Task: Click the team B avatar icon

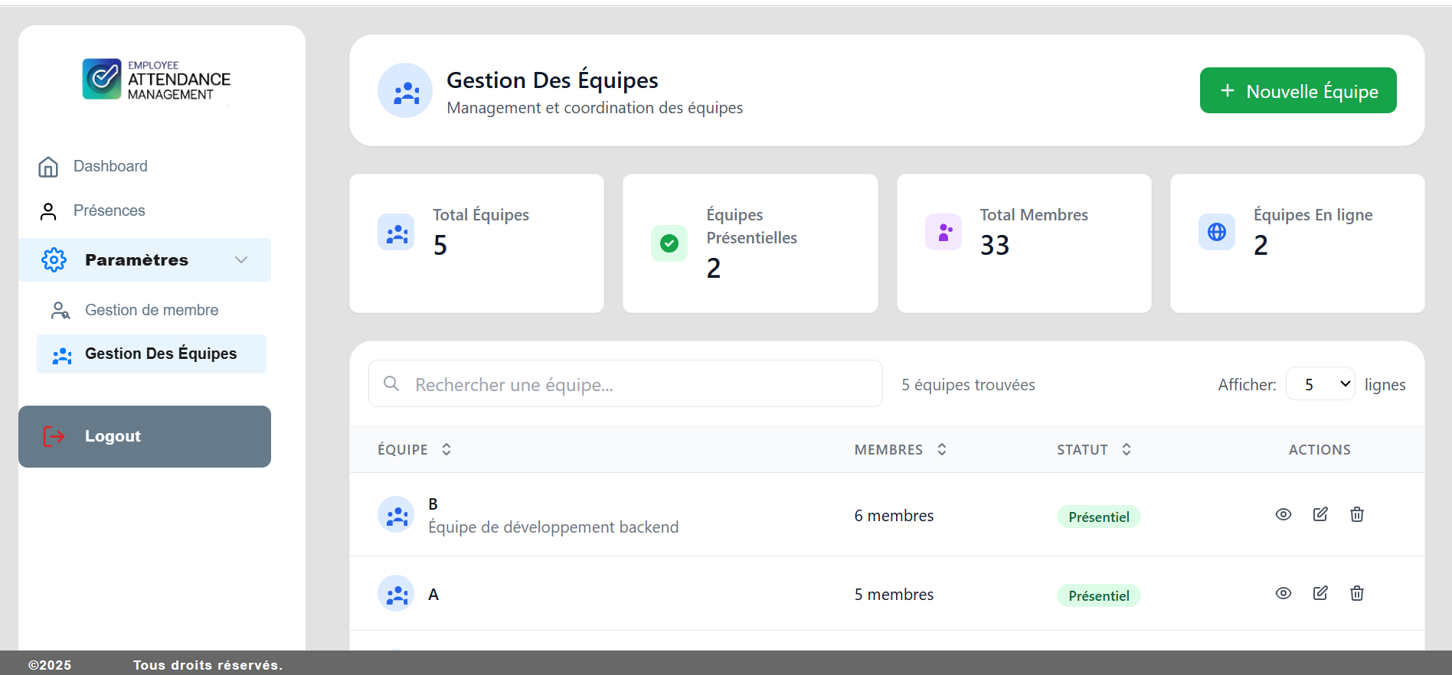Action: tap(396, 515)
